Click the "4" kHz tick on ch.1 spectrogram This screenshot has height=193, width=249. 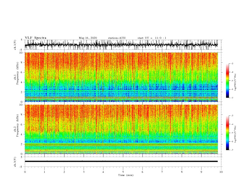pyautogui.click(x=22, y=82)
